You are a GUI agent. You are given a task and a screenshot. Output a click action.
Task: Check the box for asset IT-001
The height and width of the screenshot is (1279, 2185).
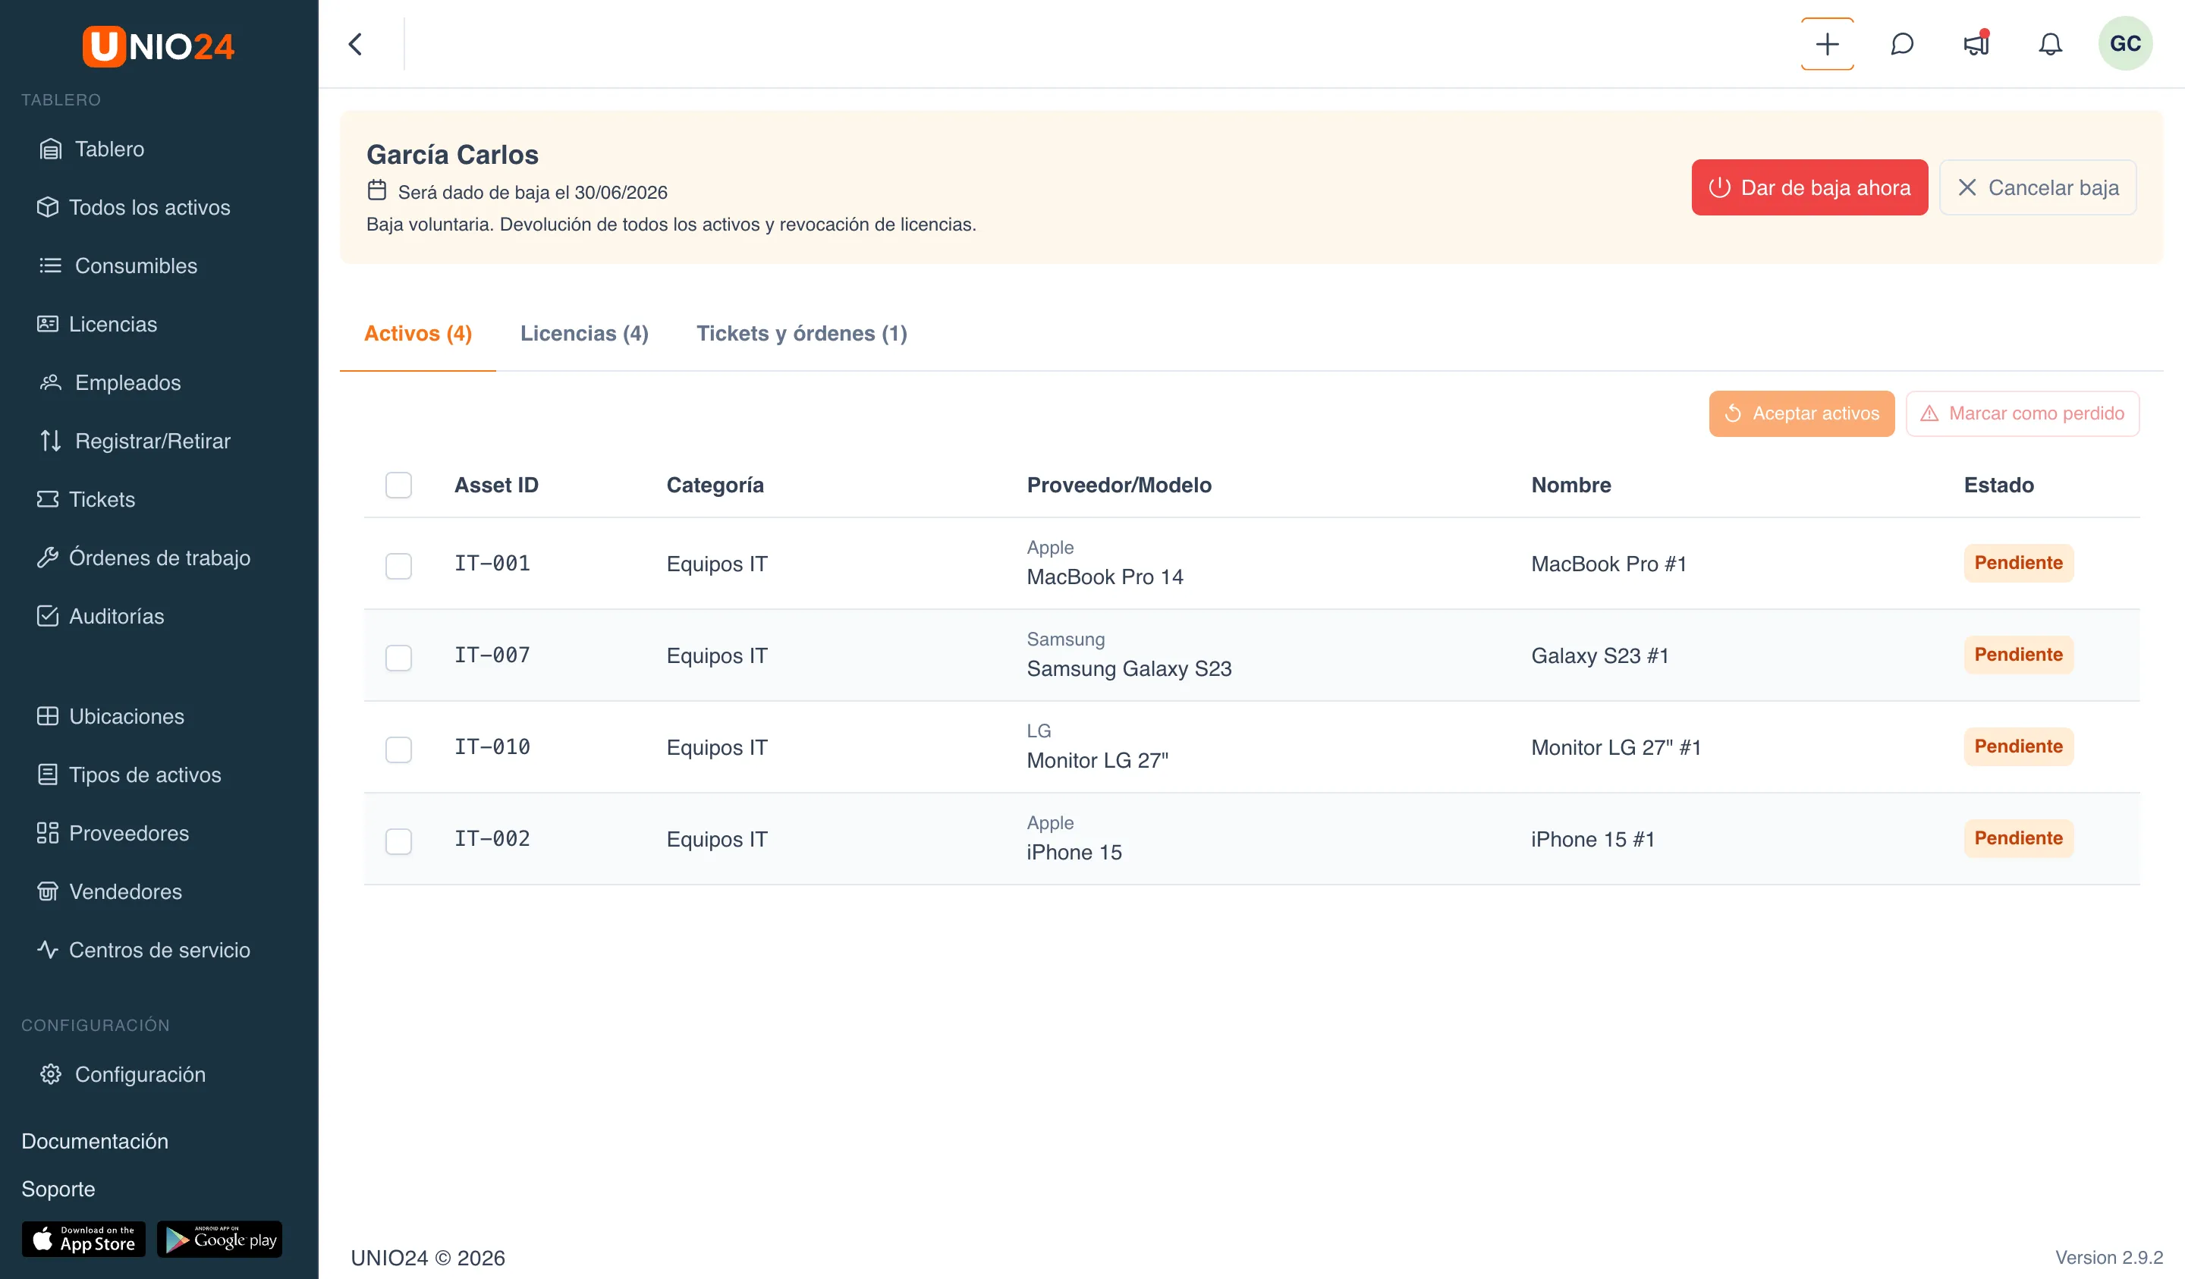[399, 565]
